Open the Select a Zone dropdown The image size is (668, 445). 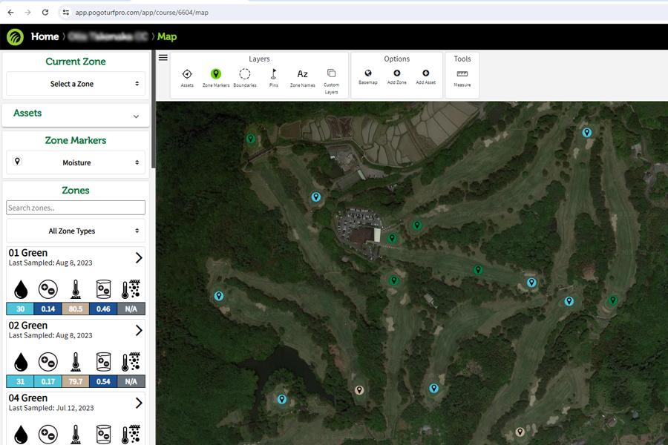click(76, 84)
